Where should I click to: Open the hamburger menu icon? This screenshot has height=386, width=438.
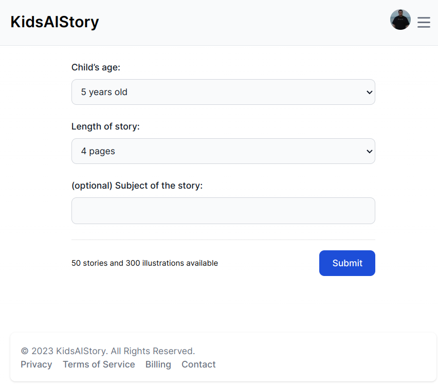coord(424,22)
